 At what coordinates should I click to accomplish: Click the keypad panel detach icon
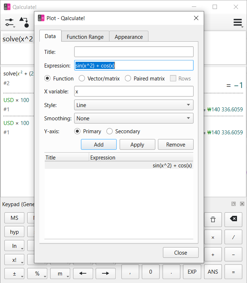(x=233, y=204)
